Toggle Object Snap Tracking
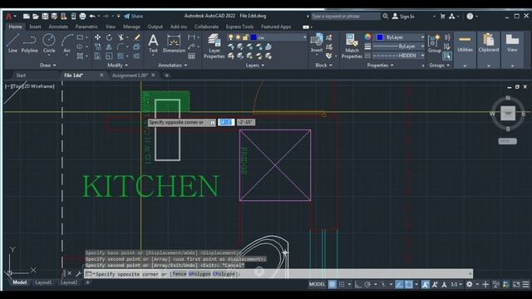The height and width of the screenshot is (299, 532). (x=399, y=284)
